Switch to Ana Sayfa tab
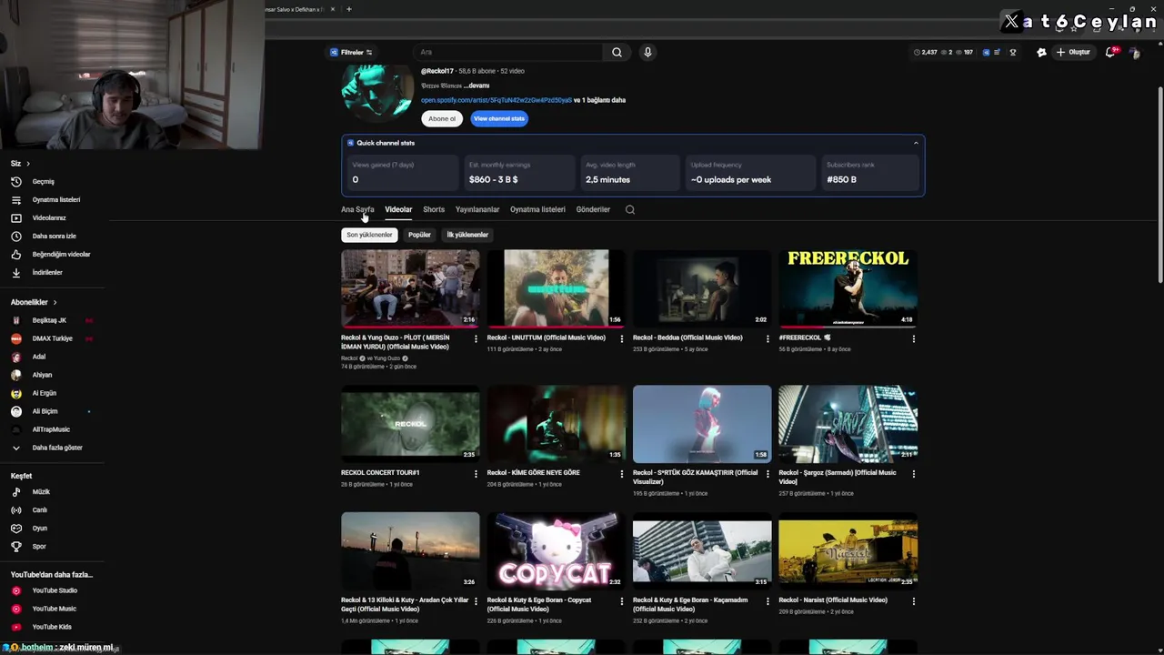1164x655 pixels. coord(357,209)
